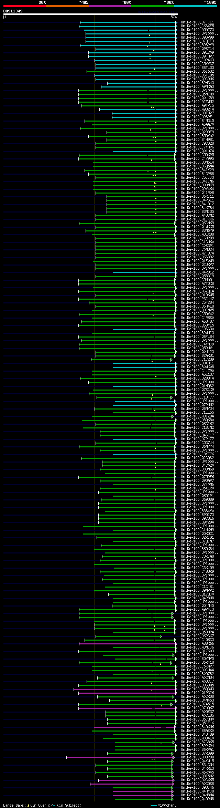This screenshot has width=220, height=808.
Task: Select label UniRef100_C3KJQ9
Action: click(197, 568)
